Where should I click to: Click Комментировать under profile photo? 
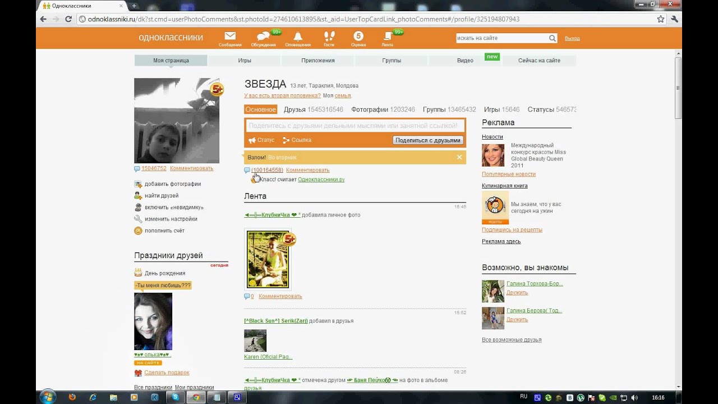192,168
